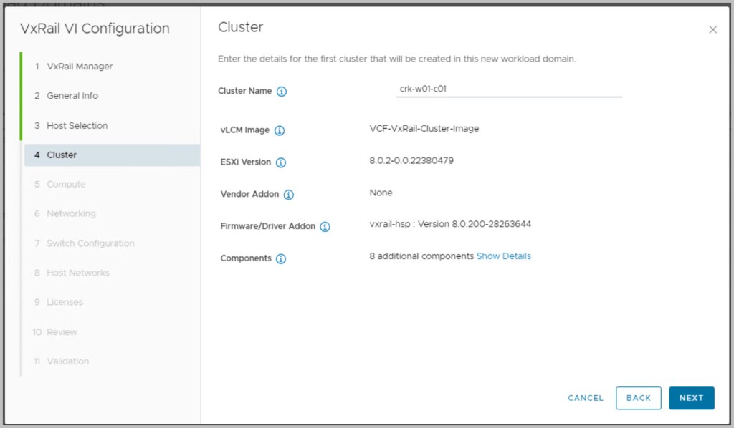Image resolution: width=734 pixels, height=428 pixels.
Task: Click the Components info icon
Action: pos(281,259)
